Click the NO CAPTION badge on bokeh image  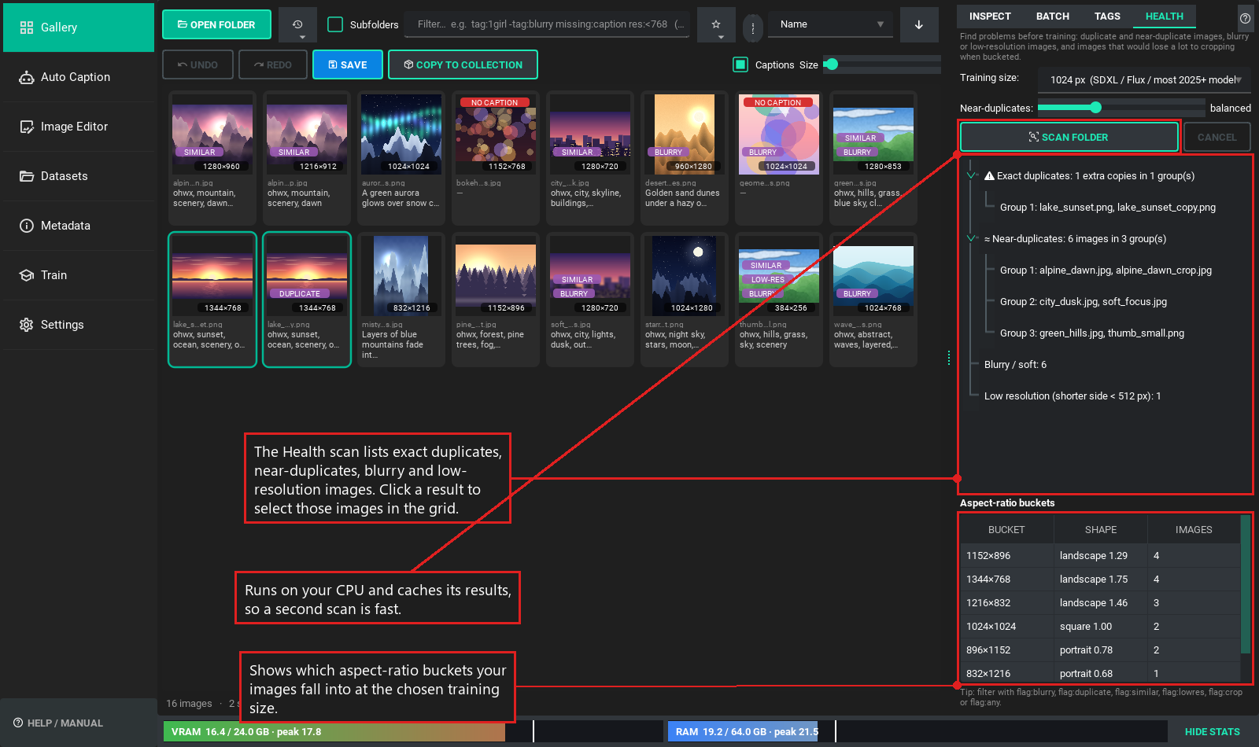pyautogui.click(x=494, y=102)
